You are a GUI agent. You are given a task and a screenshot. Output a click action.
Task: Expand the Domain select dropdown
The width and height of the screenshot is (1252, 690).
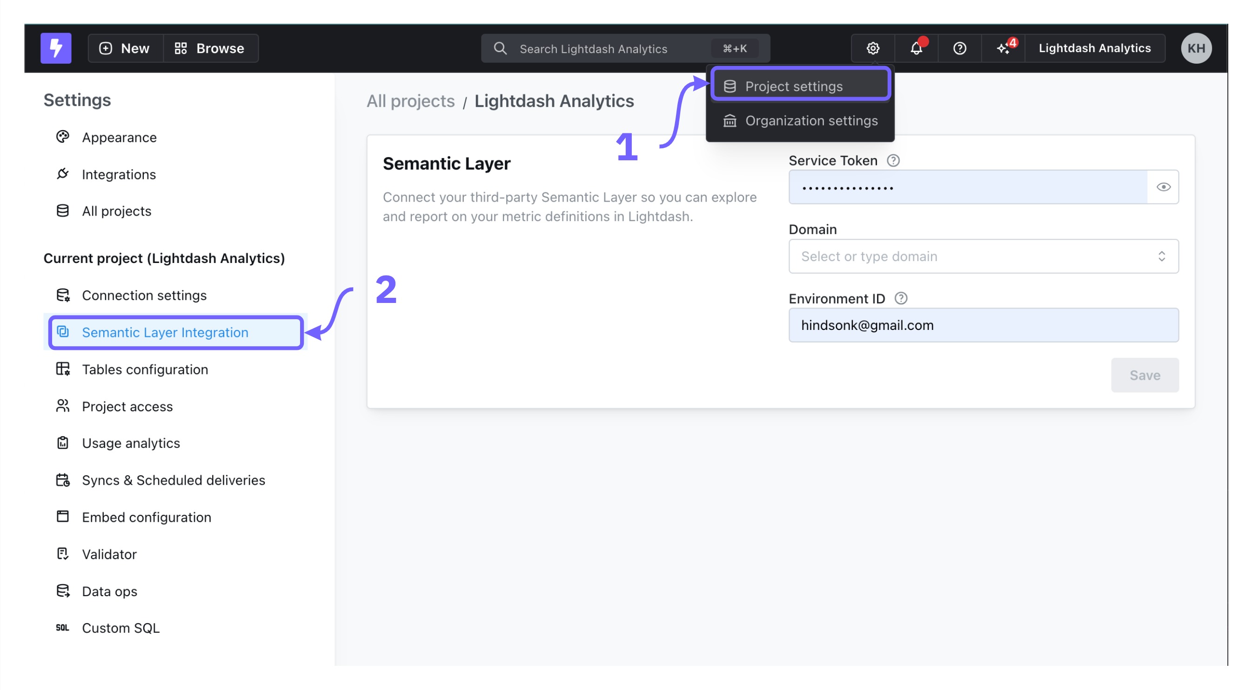pyautogui.click(x=984, y=256)
